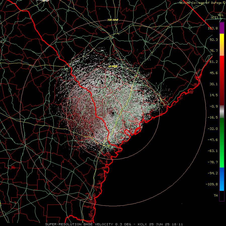Click the "100 NMI" range ring label
226x226 pixels.
[x=113, y=20]
